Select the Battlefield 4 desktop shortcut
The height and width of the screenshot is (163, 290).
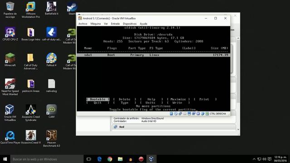click(51, 8)
